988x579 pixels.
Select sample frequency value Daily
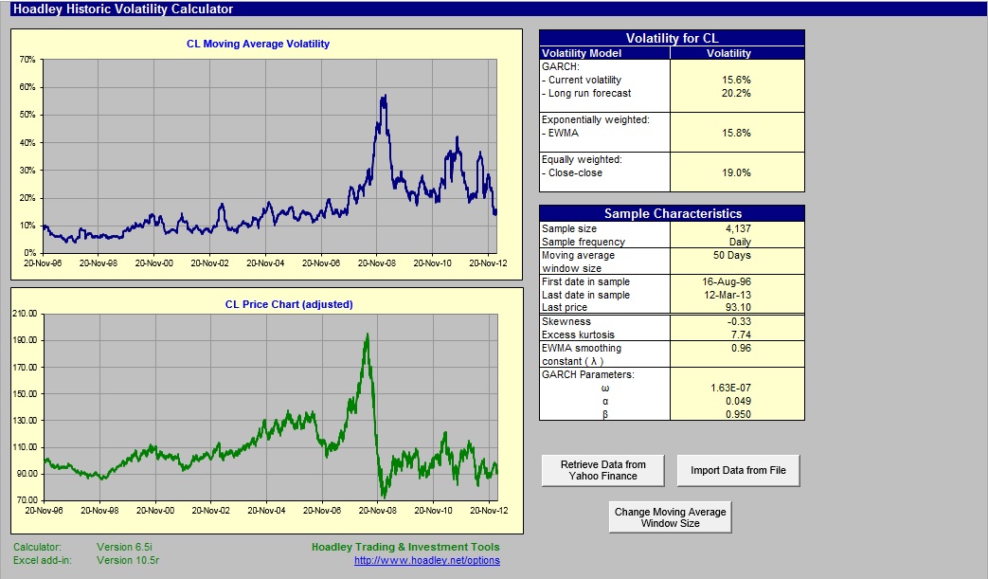pyautogui.click(x=740, y=242)
